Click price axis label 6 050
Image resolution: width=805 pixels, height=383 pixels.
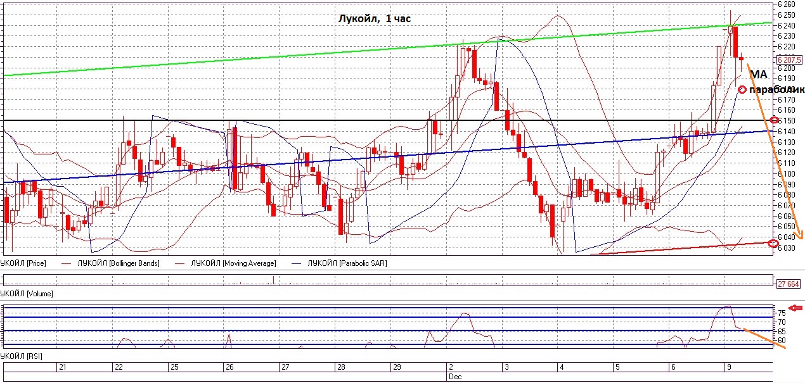pyautogui.click(x=787, y=226)
